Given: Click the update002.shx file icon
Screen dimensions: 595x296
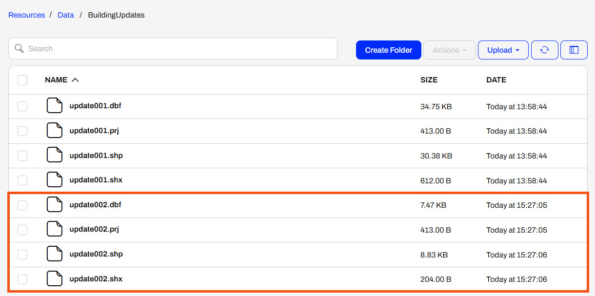Looking at the screenshot, I should coord(55,278).
